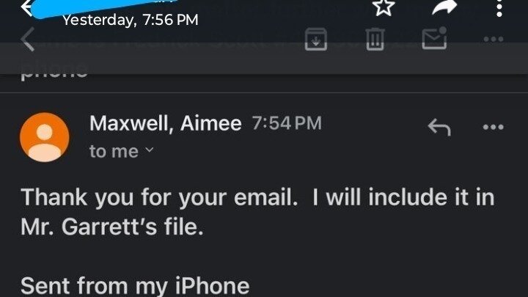Tap the "Yesterday, 7:56 PM" date label

131,21
